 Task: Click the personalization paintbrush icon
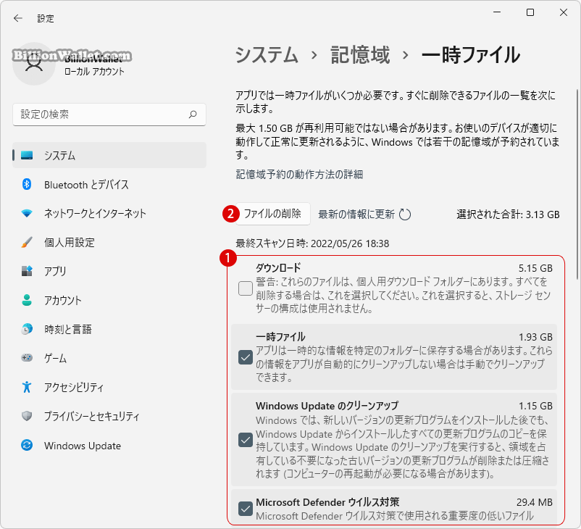click(x=27, y=242)
